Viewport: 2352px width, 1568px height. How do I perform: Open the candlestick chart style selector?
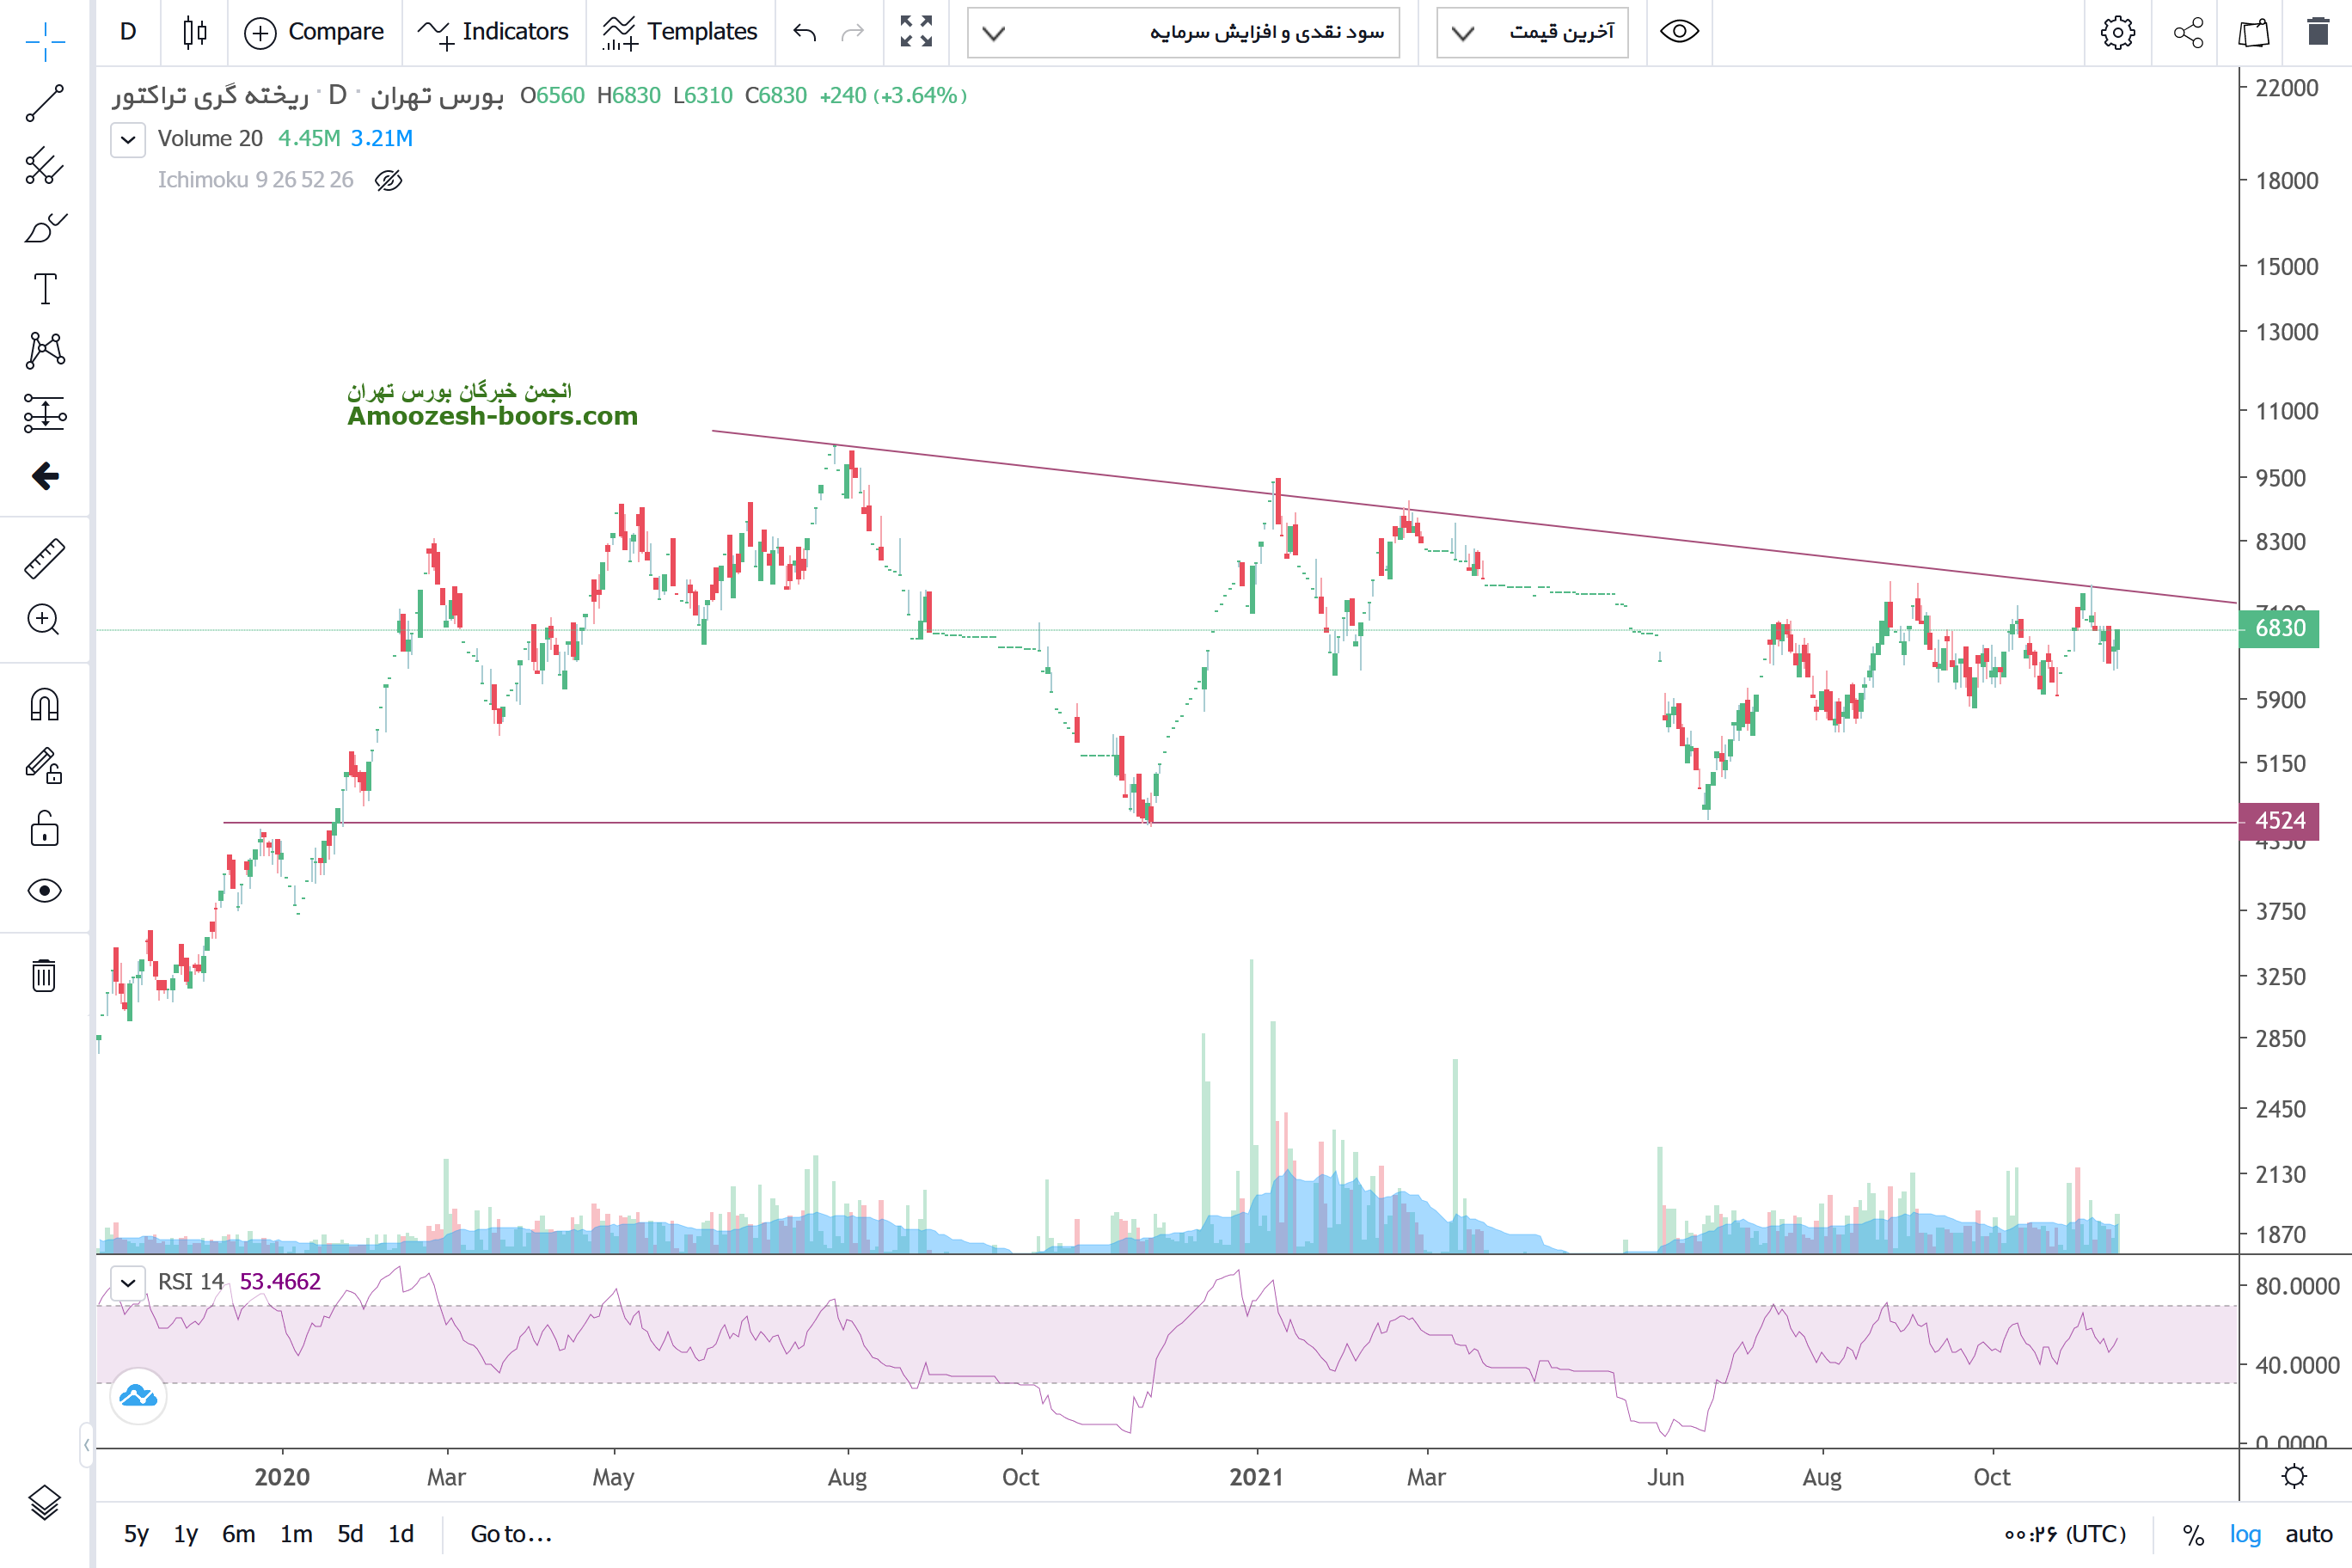click(x=195, y=32)
